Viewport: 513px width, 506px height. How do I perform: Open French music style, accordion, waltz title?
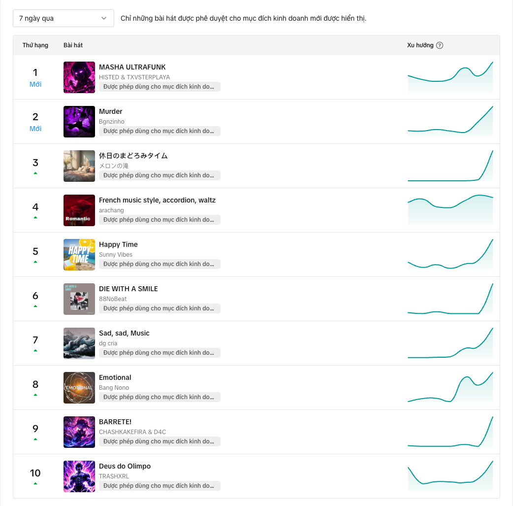157,200
